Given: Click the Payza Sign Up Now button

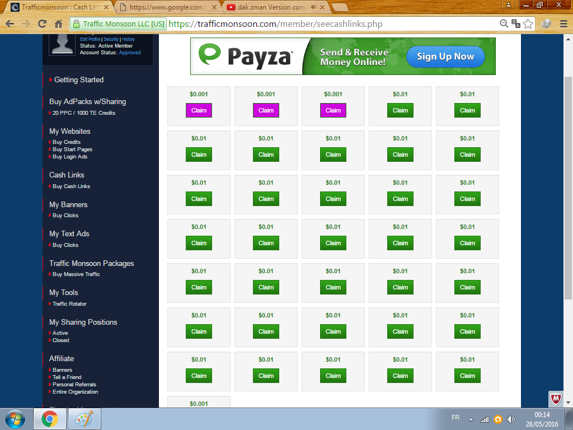Looking at the screenshot, I should click(x=445, y=57).
